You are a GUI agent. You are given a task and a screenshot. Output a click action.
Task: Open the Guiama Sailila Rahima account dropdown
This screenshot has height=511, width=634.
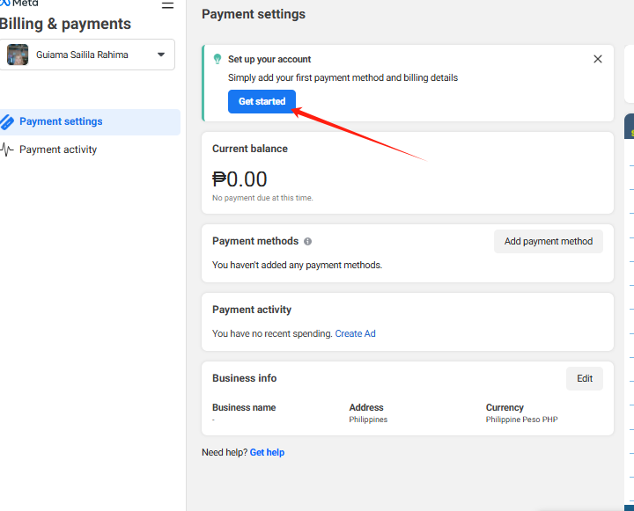click(x=87, y=55)
